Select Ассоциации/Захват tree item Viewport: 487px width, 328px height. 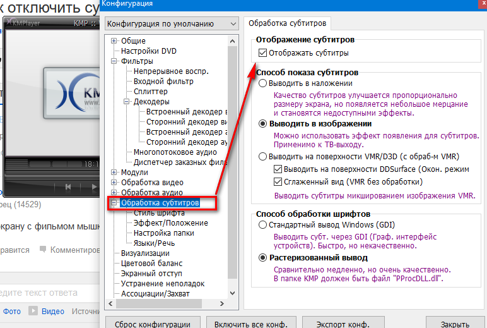(155, 294)
